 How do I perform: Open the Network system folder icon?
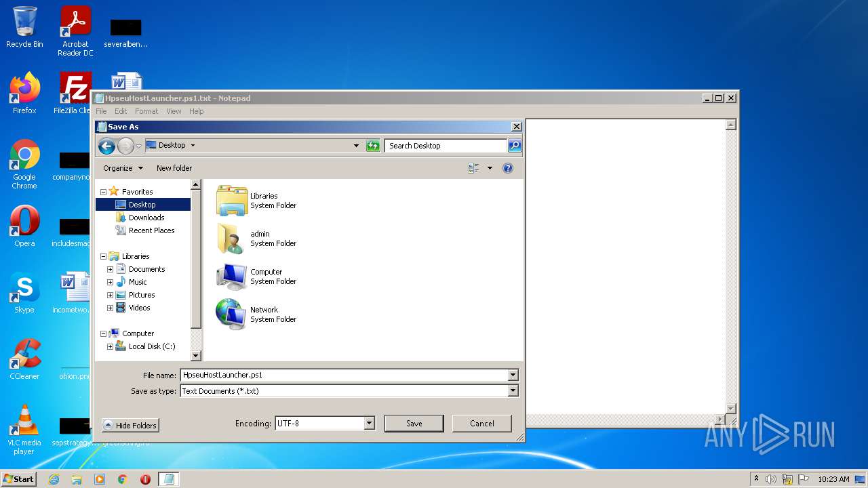tap(232, 314)
